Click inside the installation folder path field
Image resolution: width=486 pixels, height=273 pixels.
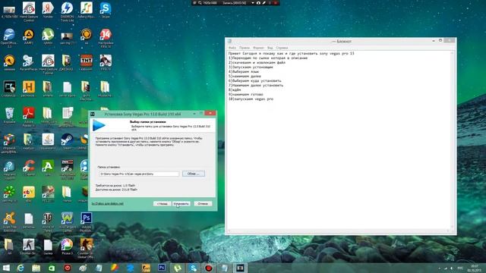pos(139,174)
